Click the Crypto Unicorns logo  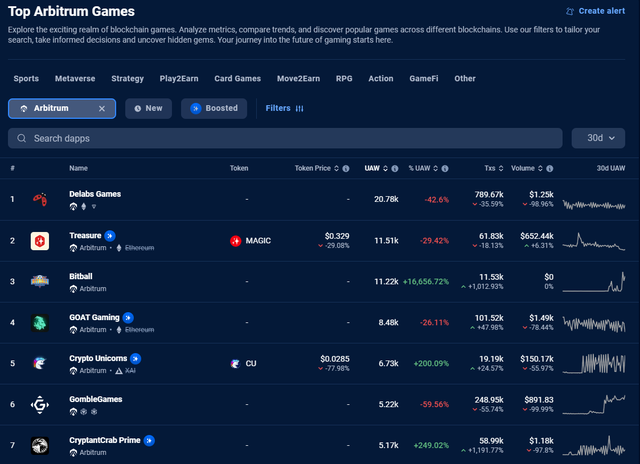40,363
